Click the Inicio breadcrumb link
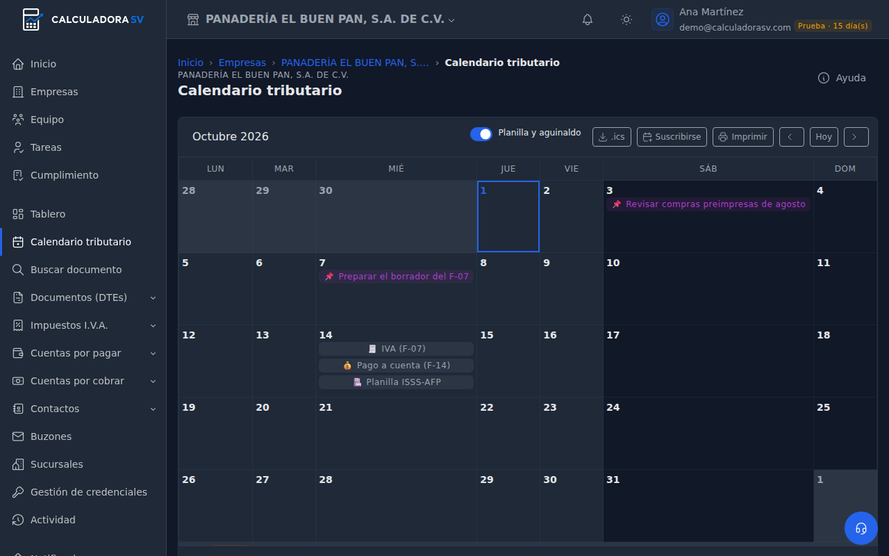The height and width of the screenshot is (556, 889). click(190, 63)
